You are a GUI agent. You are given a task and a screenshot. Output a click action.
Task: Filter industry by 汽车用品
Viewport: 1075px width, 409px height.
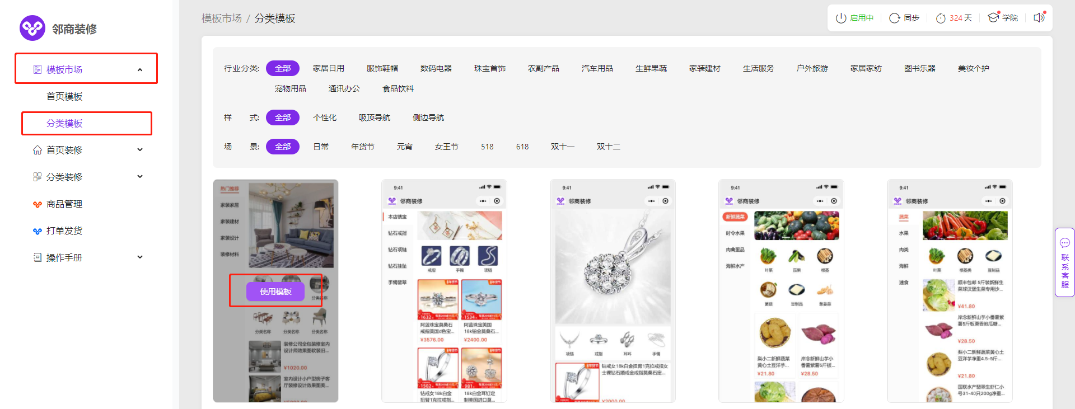click(597, 68)
